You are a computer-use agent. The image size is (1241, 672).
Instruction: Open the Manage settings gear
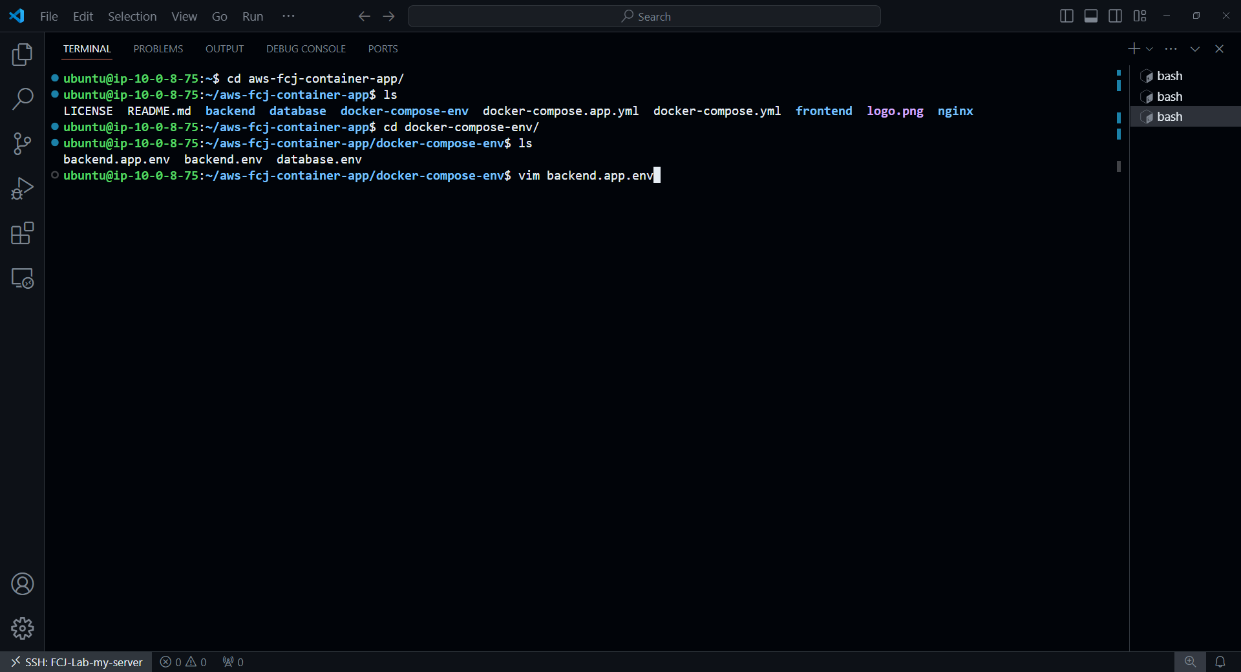pyautogui.click(x=22, y=628)
